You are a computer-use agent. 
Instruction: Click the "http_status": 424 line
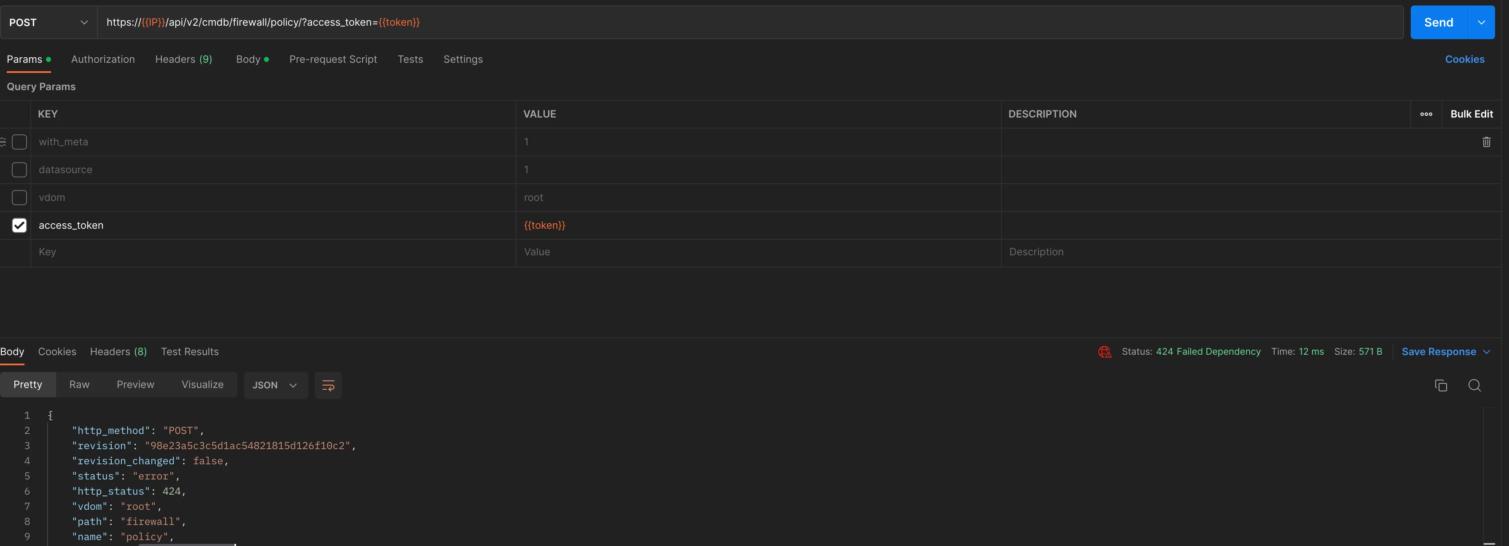[129, 492]
